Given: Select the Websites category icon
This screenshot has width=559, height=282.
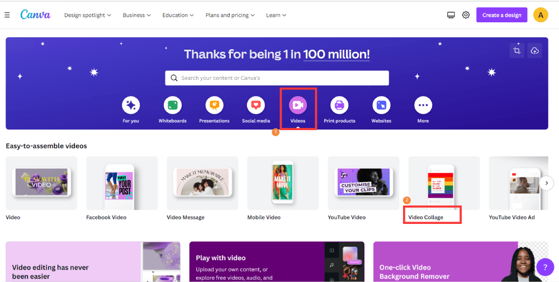Looking at the screenshot, I should 381,105.
